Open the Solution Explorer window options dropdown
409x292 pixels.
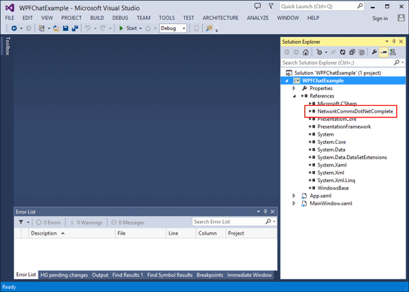[x=387, y=41]
